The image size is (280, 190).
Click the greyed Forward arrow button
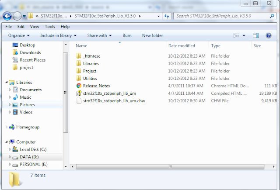point(17,16)
